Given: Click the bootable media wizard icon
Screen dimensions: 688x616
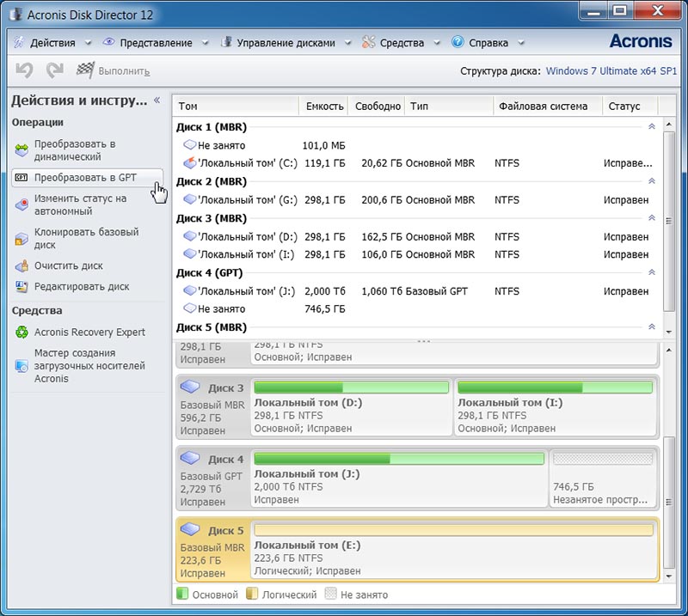Looking at the screenshot, I should (21, 366).
